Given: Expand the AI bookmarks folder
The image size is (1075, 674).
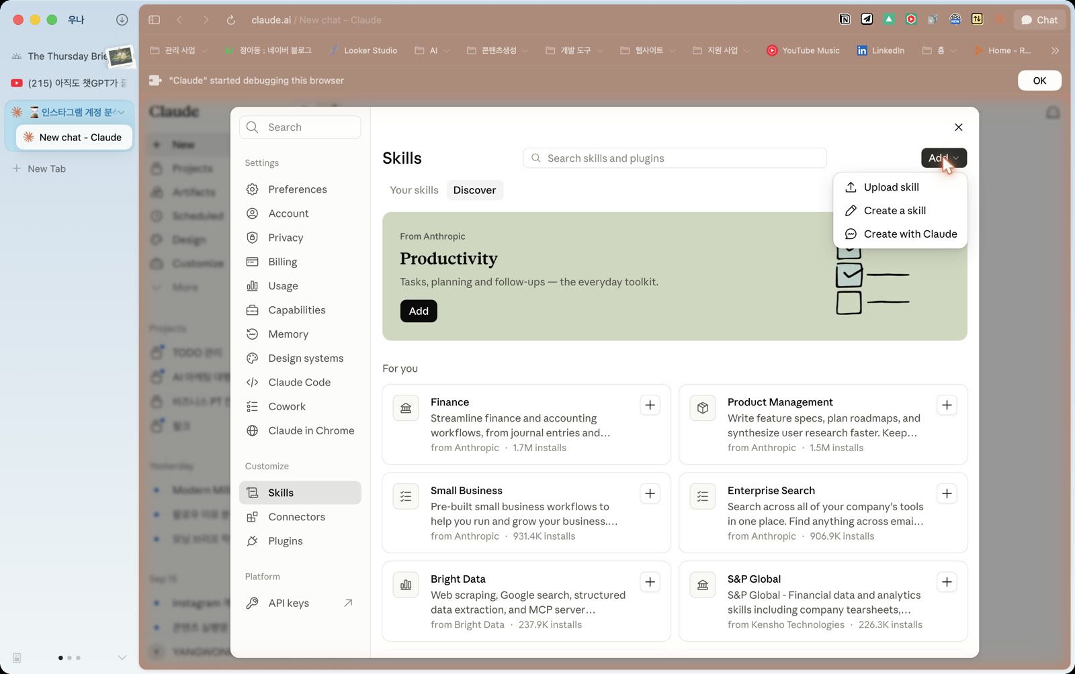Looking at the screenshot, I should point(432,50).
